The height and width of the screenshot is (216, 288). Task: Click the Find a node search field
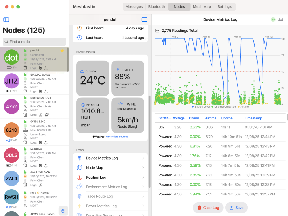tap(34, 42)
